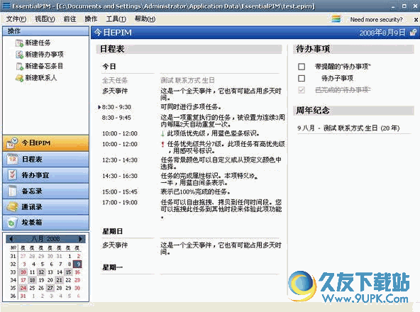420x312 pixels.
Task: Click the 操作 panel header
Action: click(x=46, y=31)
